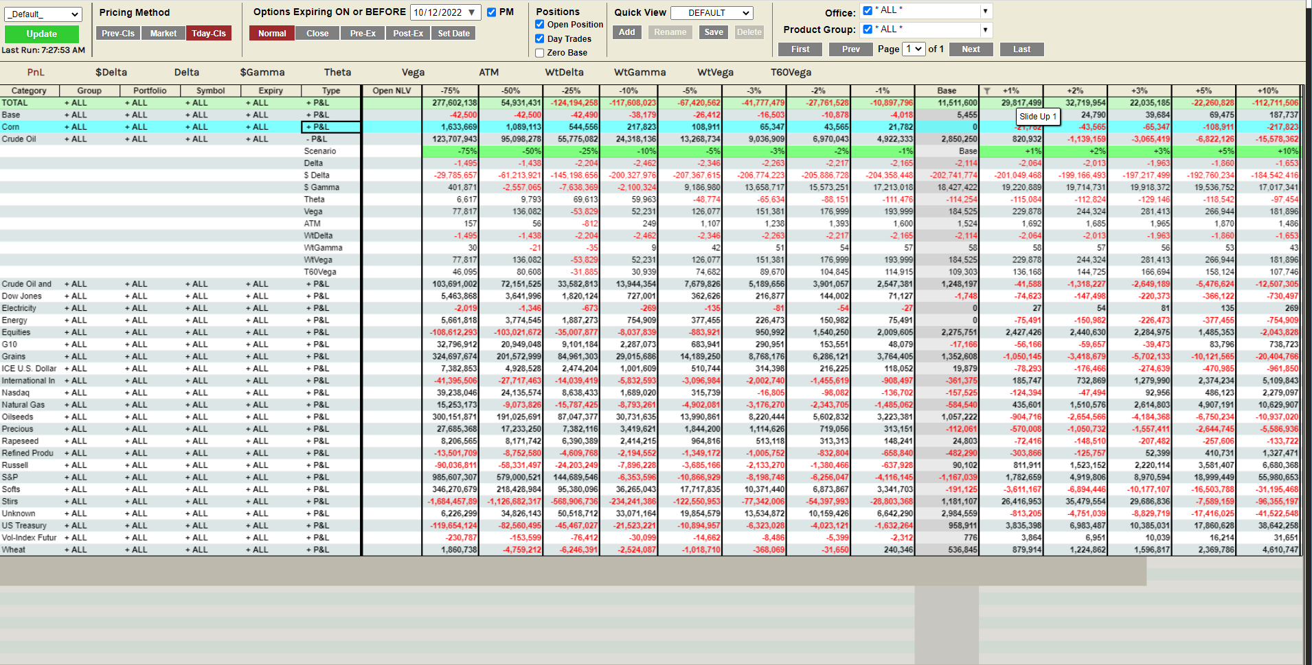Screen dimensions: 1312x665
Task: Toggle the PM checkbox
Action: point(491,12)
